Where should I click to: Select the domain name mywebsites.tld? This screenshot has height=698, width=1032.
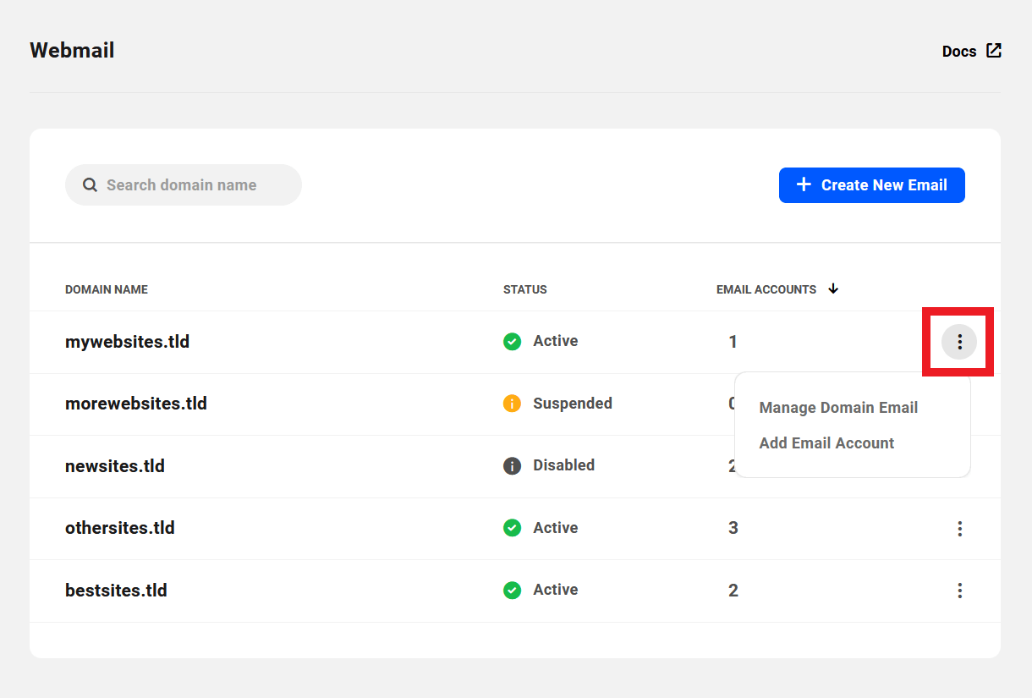pos(127,341)
